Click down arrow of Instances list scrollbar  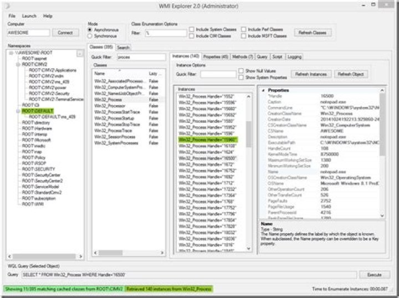point(249,249)
